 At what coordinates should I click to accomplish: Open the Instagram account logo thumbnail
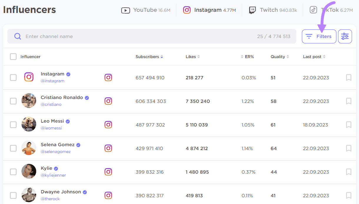(29, 77)
